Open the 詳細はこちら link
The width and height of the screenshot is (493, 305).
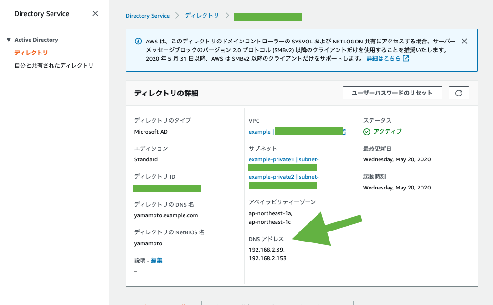(383, 58)
